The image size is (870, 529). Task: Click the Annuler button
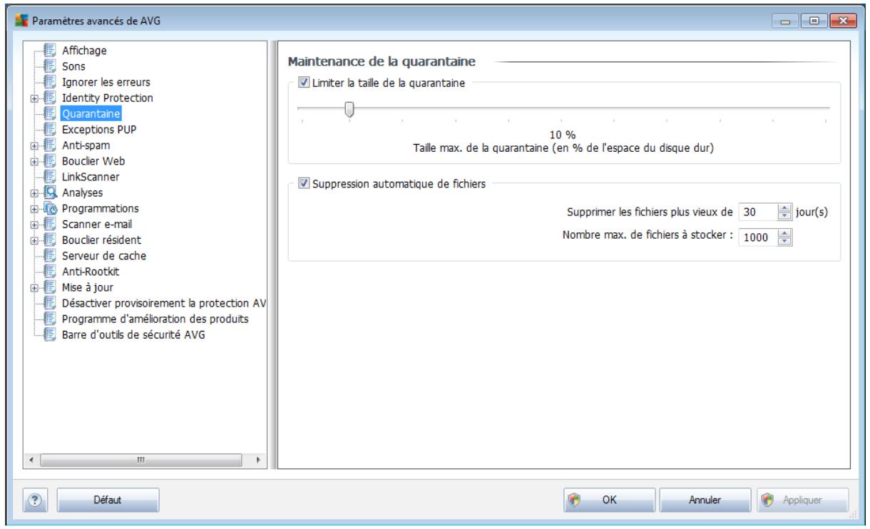point(705,500)
